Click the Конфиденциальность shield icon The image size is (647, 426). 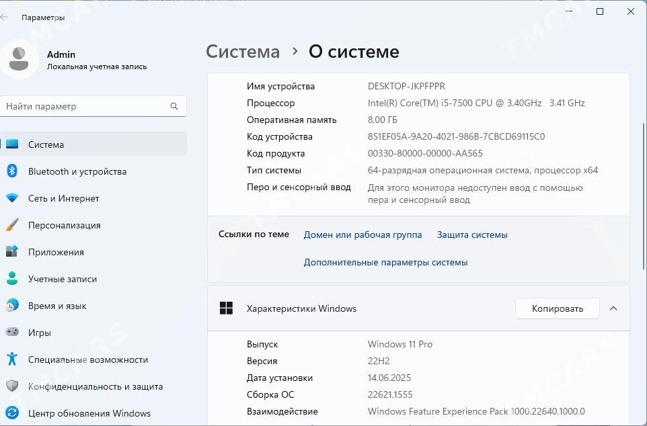pyautogui.click(x=12, y=386)
